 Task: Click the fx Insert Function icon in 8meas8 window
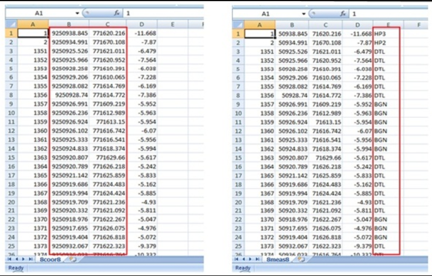[343, 13]
